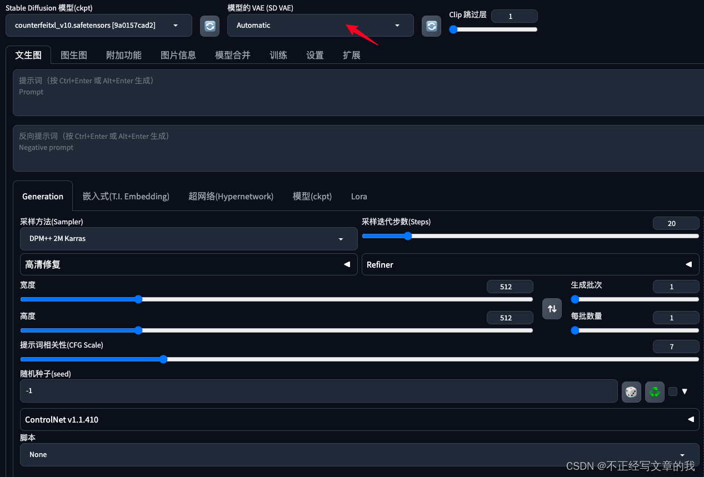This screenshot has width=704, height=477.
Task: Open the 图片信息 tab
Action: (x=178, y=55)
